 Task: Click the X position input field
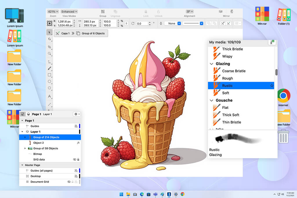[65, 21]
